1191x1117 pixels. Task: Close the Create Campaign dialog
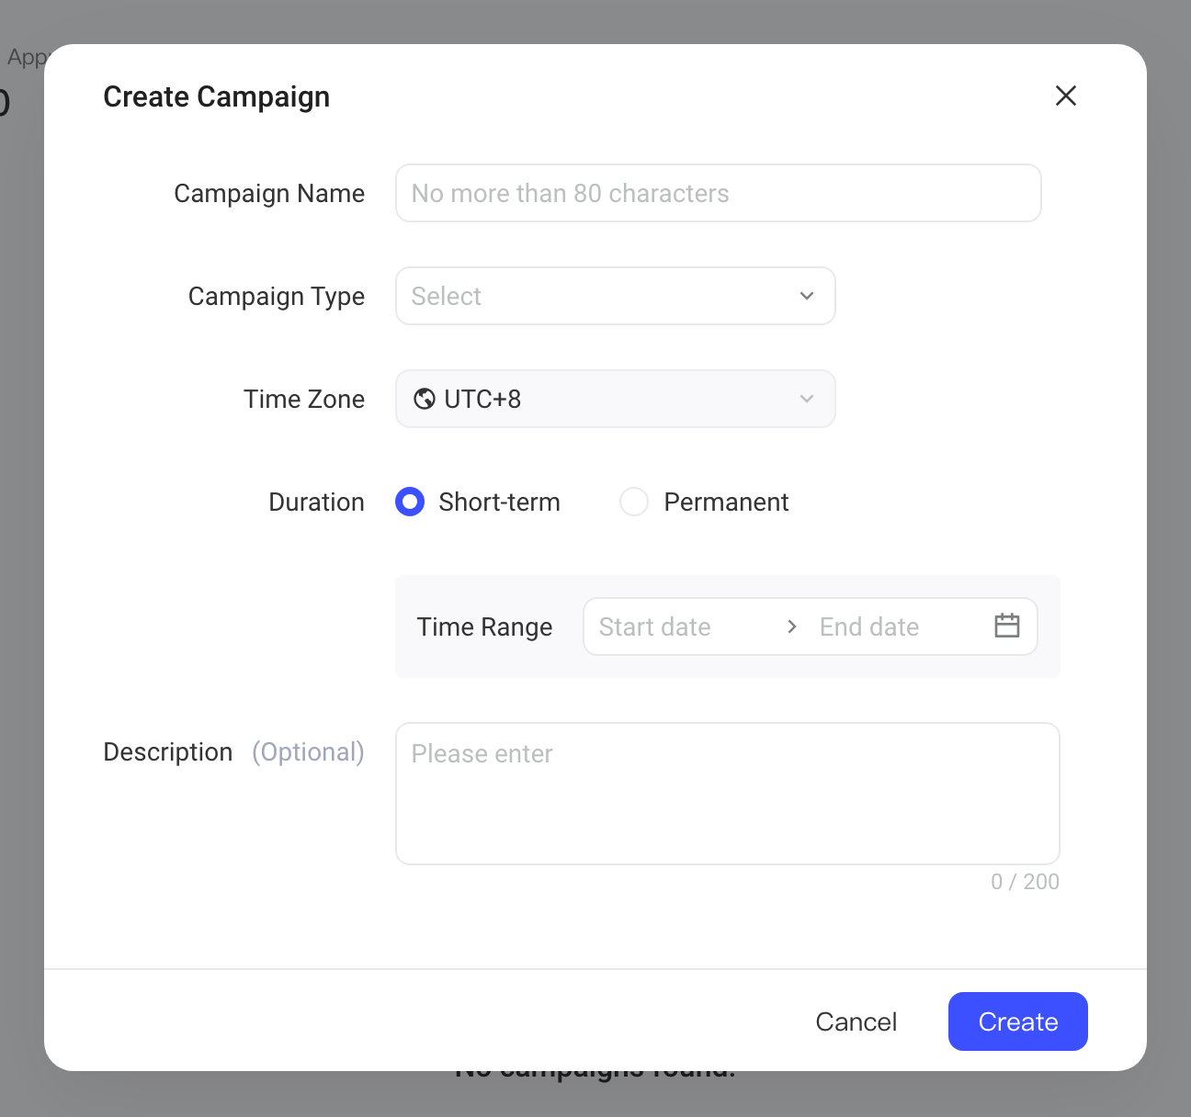[x=1066, y=96]
